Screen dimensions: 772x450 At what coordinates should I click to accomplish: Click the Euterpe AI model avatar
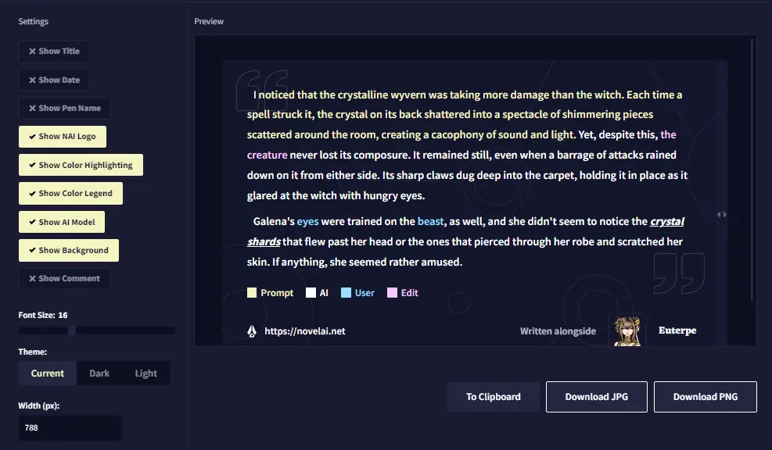(627, 330)
